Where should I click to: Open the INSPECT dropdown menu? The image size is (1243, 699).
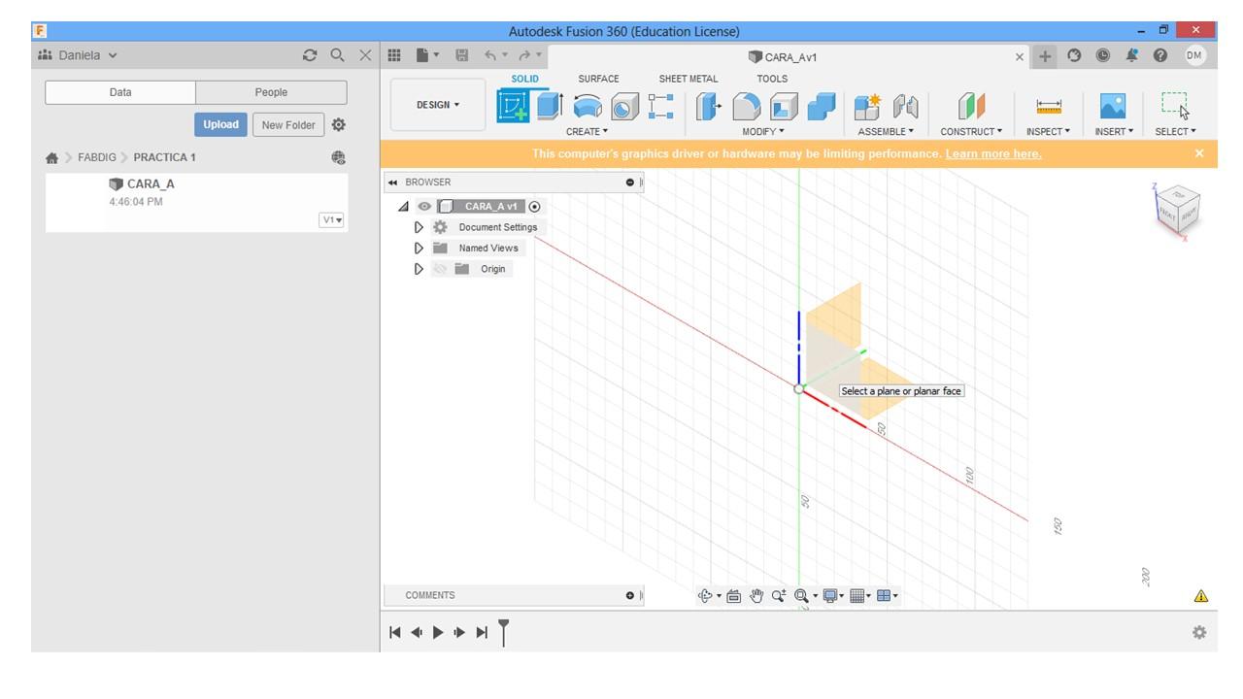pos(1049,131)
